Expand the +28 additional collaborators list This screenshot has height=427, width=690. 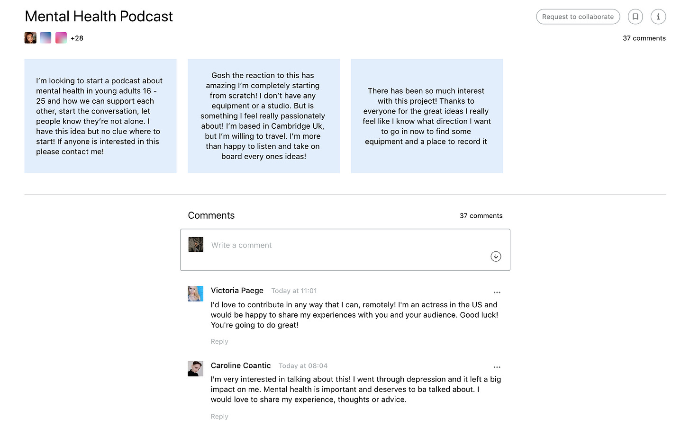click(77, 38)
